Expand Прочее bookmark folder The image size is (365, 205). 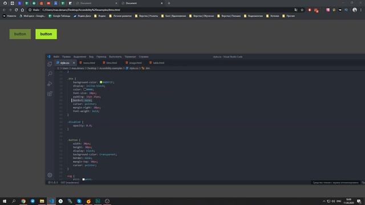[x=289, y=16]
